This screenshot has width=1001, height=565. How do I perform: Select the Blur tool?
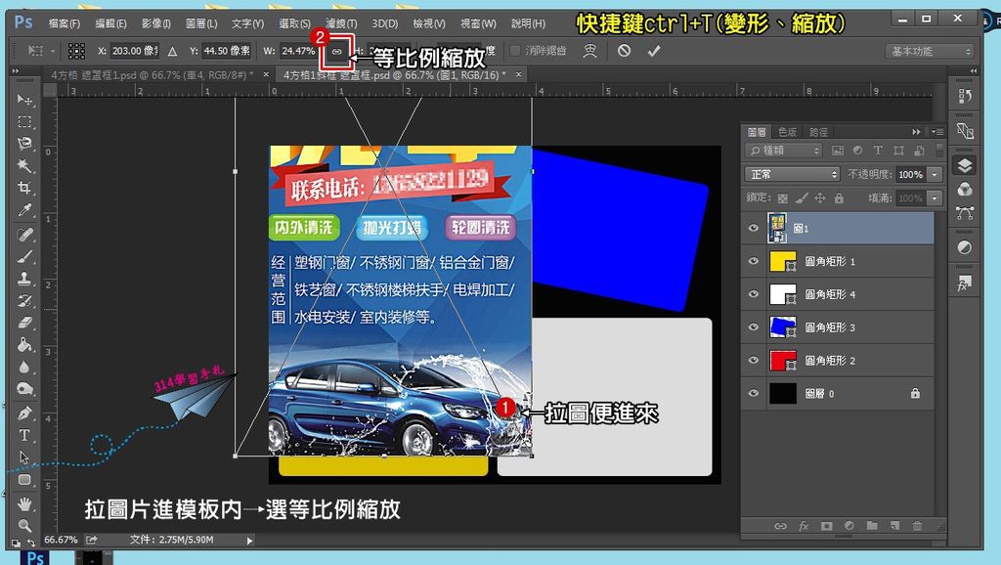pyautogui.click(x=24, y=368)
